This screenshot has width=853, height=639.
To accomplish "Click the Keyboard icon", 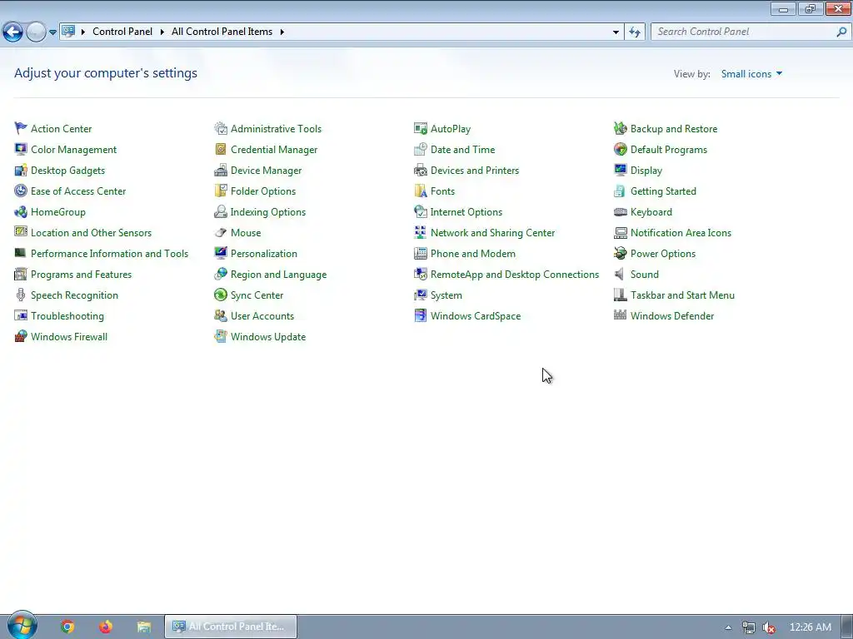I will click(620, 212).
